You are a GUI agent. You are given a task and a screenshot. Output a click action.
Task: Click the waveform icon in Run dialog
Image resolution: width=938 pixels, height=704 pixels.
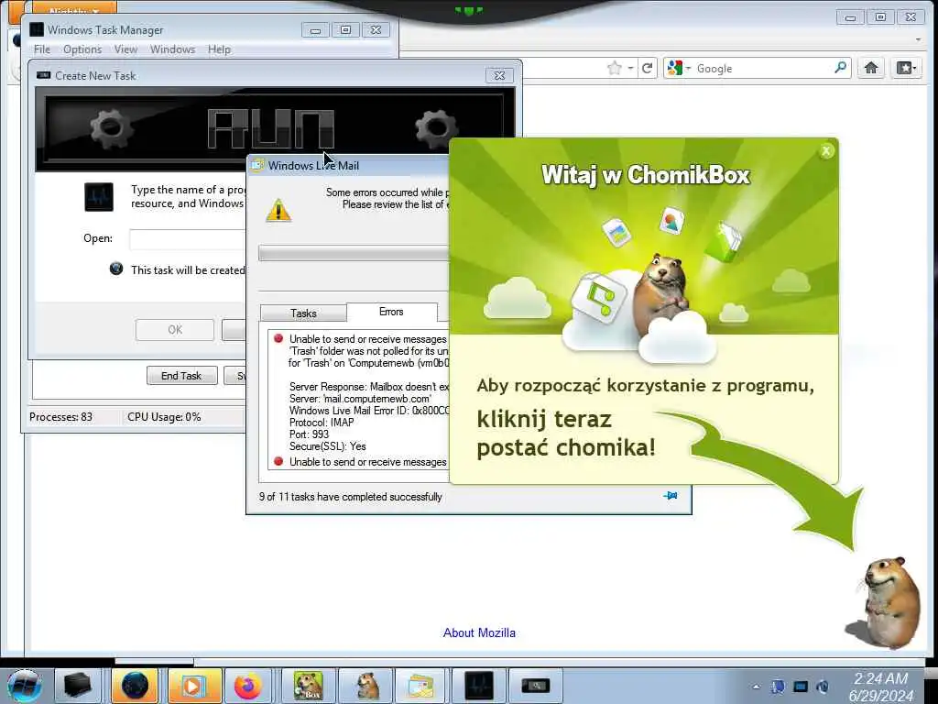click(99, 197)
